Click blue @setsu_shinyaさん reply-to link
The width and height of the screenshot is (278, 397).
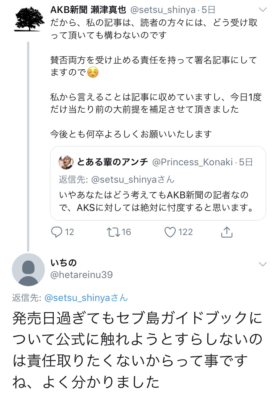click(86, 297)
